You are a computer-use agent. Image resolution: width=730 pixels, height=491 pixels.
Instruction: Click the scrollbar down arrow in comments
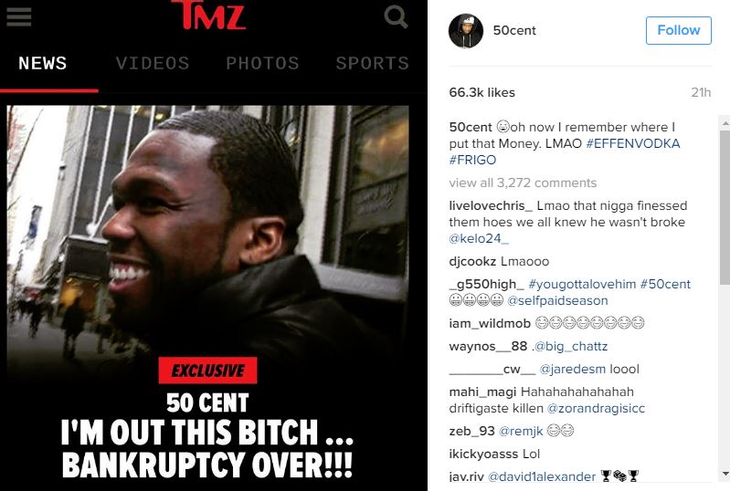(725, 475)
